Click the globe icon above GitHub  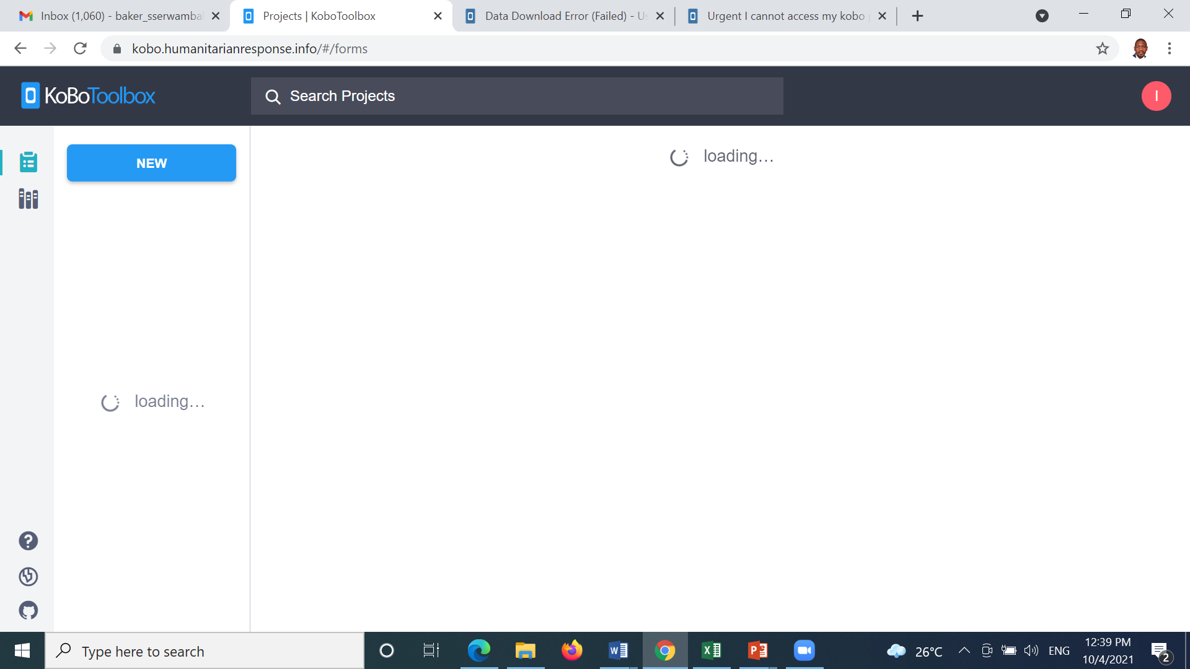(28, 577)
